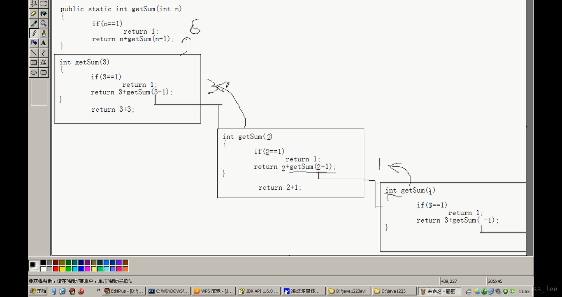Select the rectangular Select tool

coord(43,4)
